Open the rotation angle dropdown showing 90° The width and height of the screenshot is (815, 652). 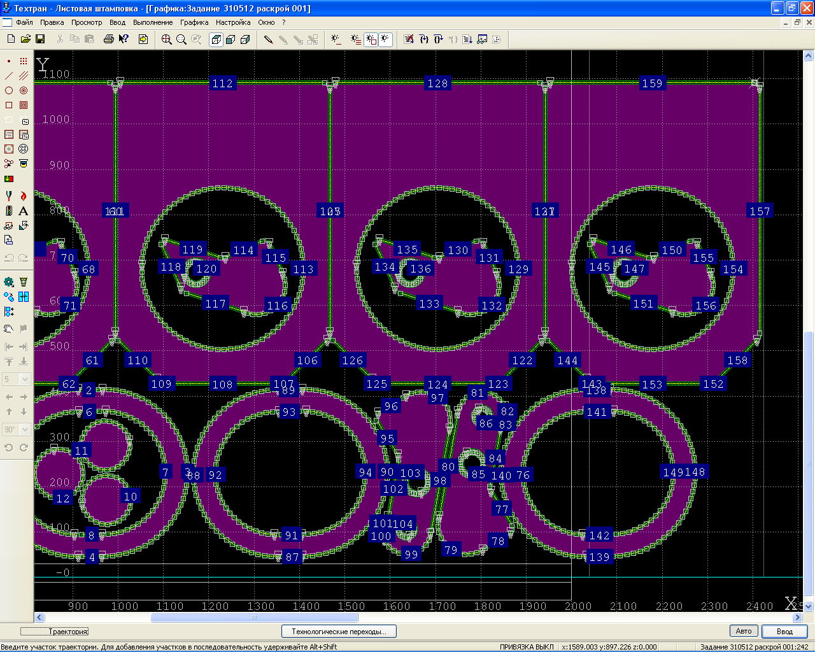click(25, 430)
